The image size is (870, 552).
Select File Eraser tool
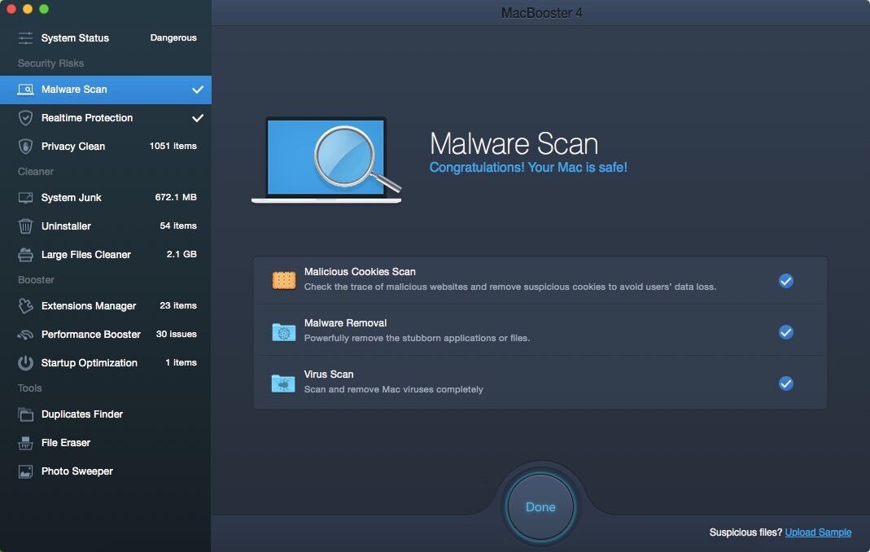[x=106, y=443]
